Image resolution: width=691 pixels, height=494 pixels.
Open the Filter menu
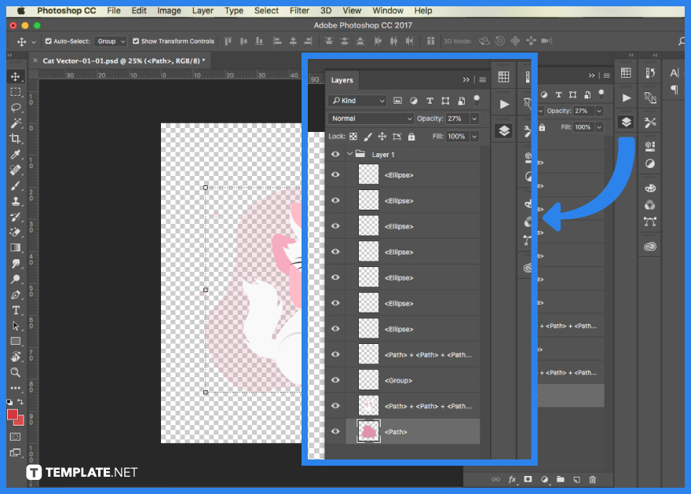(x=299, y=10)
